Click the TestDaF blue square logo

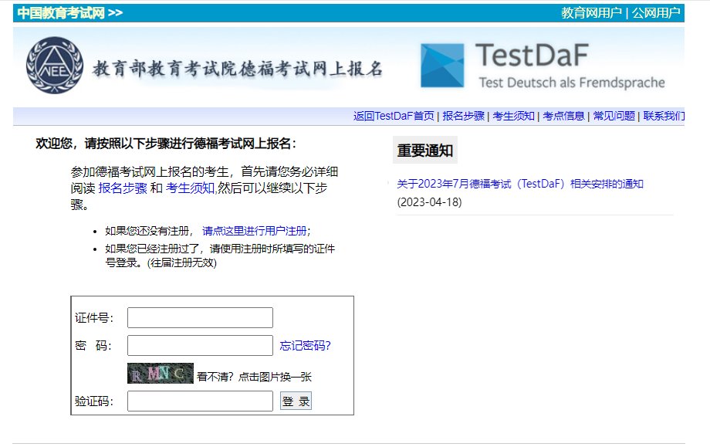point(442,65)
